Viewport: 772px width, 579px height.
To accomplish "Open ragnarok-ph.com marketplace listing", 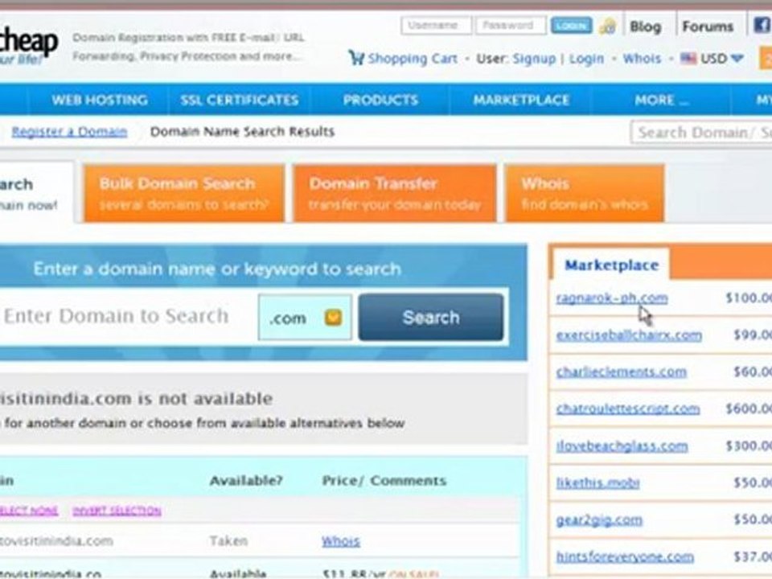I will 612,298.
